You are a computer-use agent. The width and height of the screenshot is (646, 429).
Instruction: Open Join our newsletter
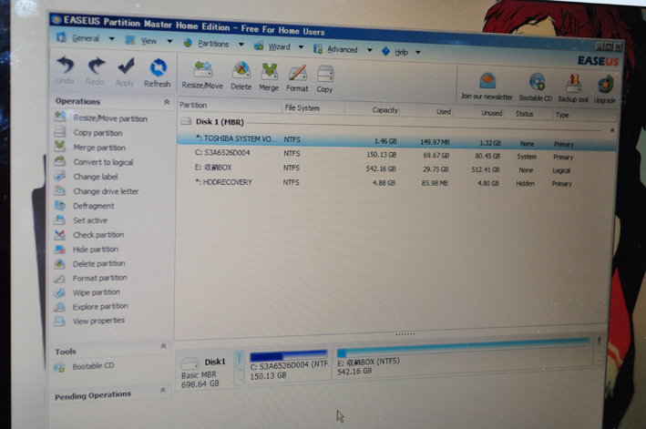tap(487, 86)
